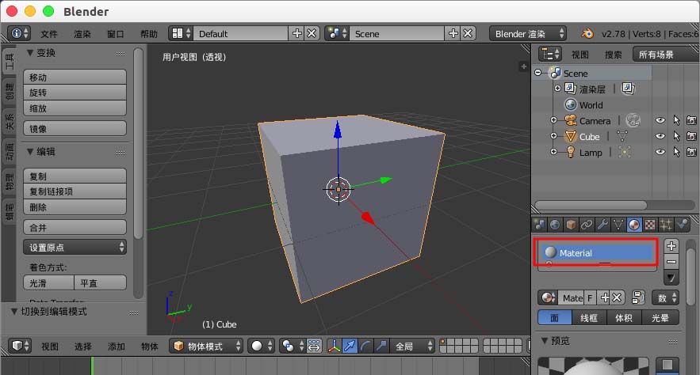Collapse the 编辑 panel
This screenshot has height=375, width=700.
pos(30,151)
